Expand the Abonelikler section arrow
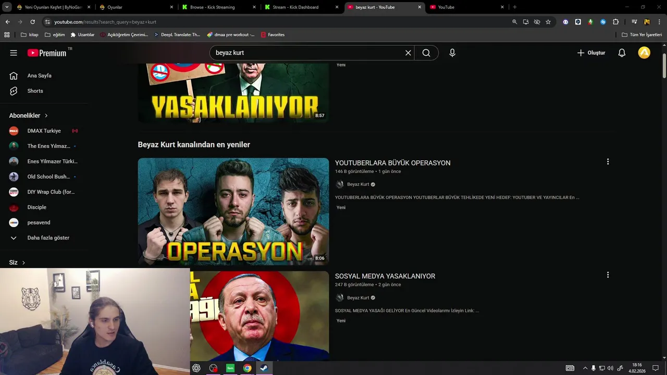 (46, 116)
